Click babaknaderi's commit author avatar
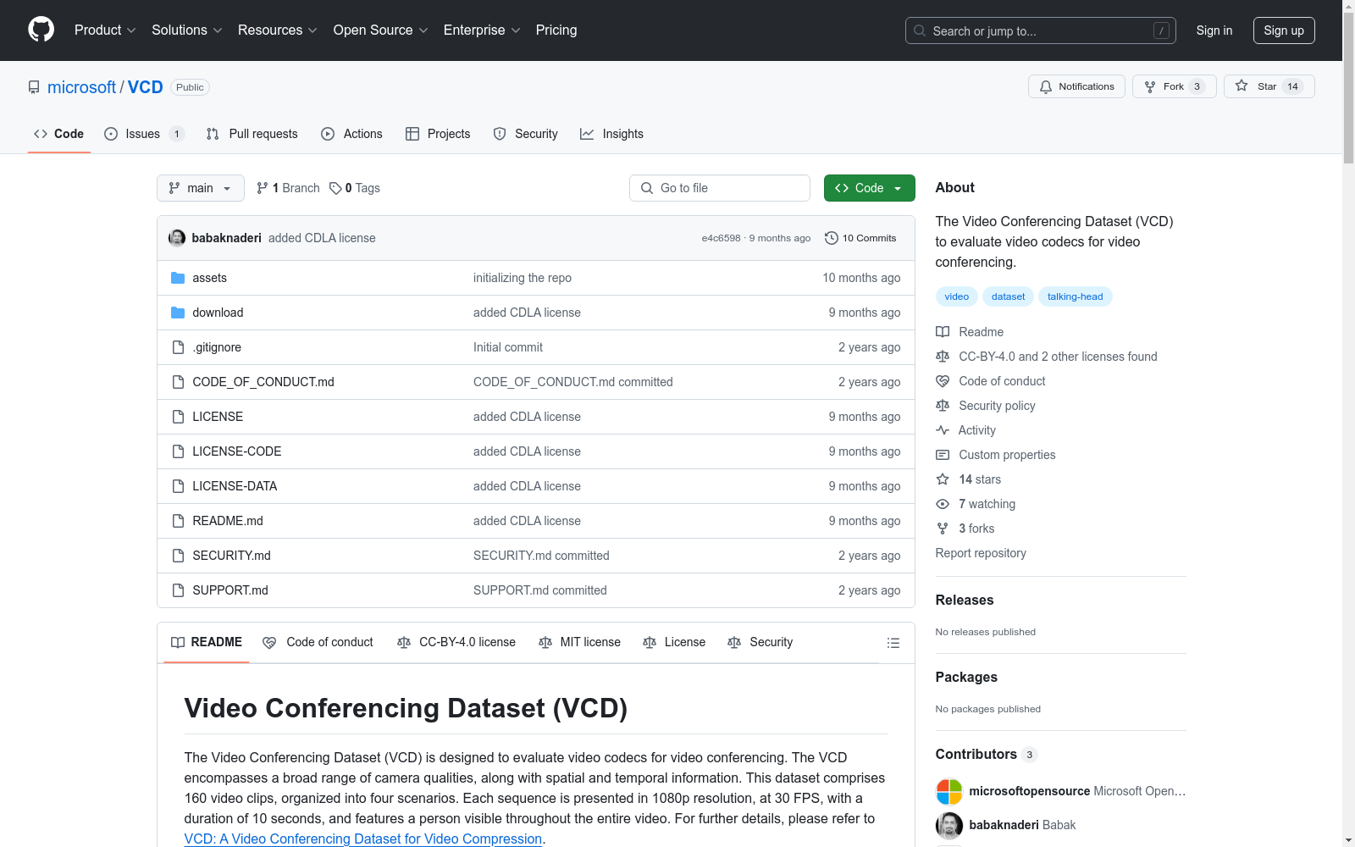Viewport: 1355px width, 847px height. point(177,238)
